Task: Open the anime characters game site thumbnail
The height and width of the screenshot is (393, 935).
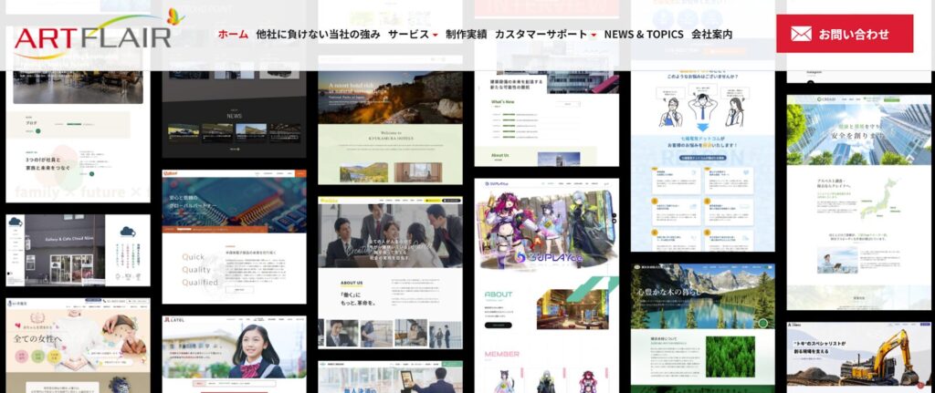Action: point(547,285)
